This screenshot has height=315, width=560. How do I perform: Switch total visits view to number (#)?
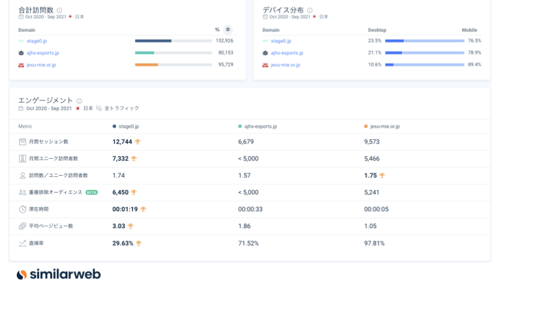pyautogui.click(x=228, y=30)
